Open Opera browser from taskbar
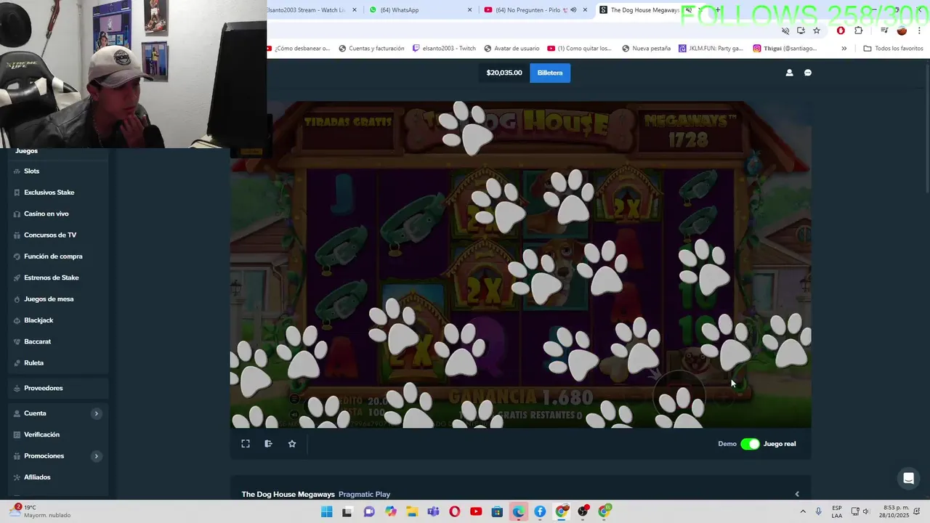This screenshot has width=930, height=523. (x=455, y=512)
